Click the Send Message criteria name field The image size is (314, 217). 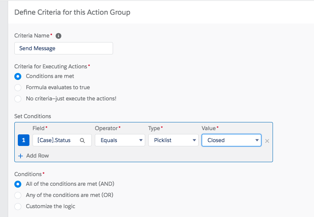(63, 48)
